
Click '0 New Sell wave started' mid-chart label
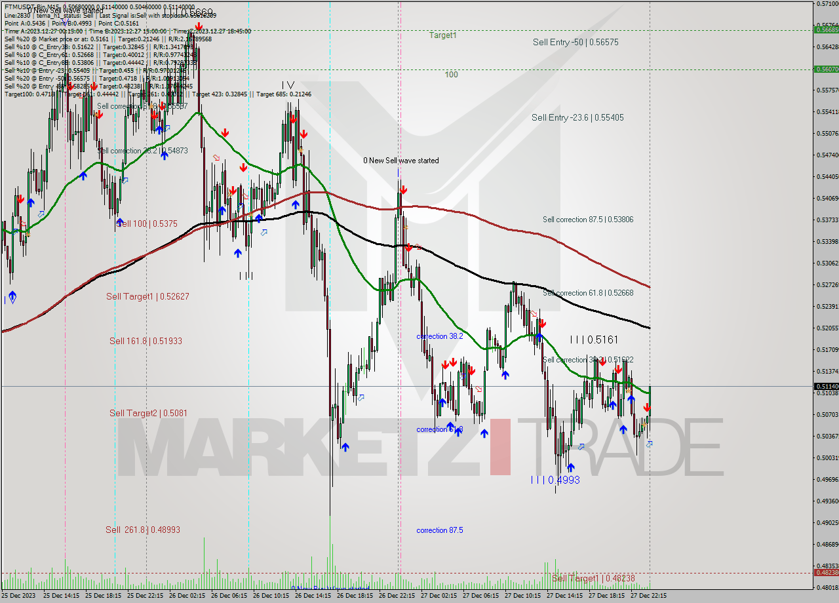click(401, 161)
